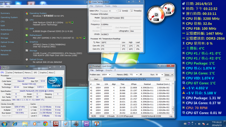Click Tj. Max field in Core Temp
This screenshot has height=127, width=226.
110,42
